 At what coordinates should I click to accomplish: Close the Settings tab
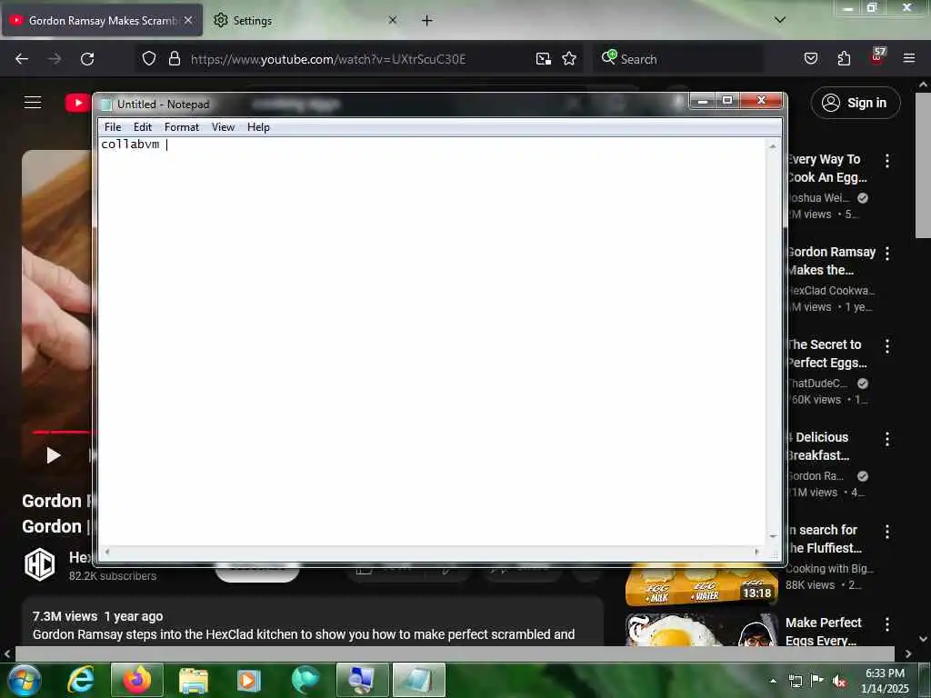[x=392, y=20]
